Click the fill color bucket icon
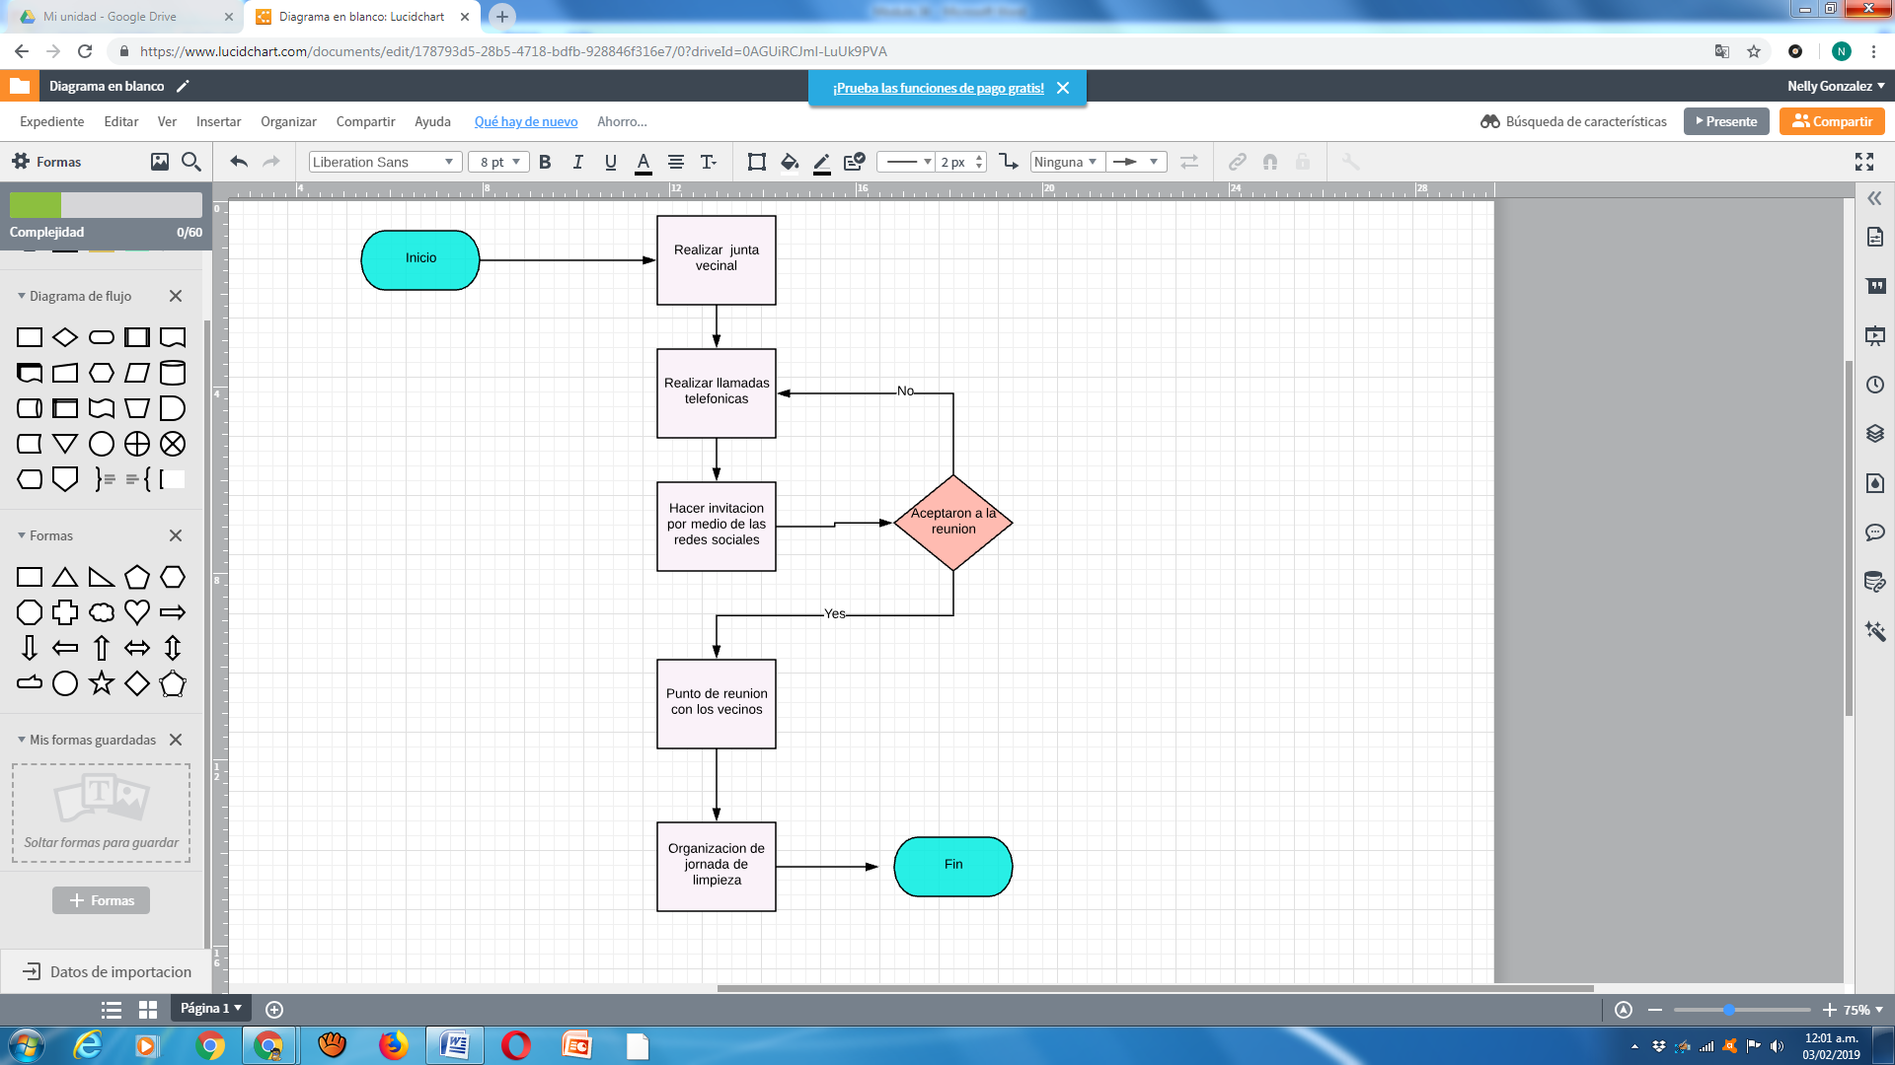 point(788,162)
